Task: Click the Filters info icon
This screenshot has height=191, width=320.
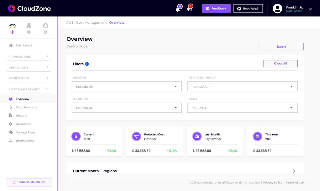Action: (87, 64)
